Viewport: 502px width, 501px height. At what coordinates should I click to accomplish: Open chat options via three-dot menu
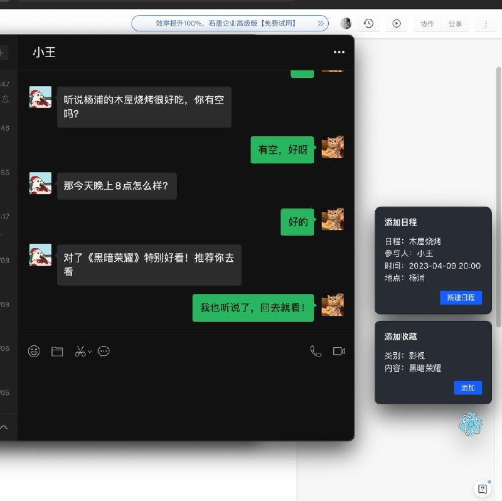(339, 52)
